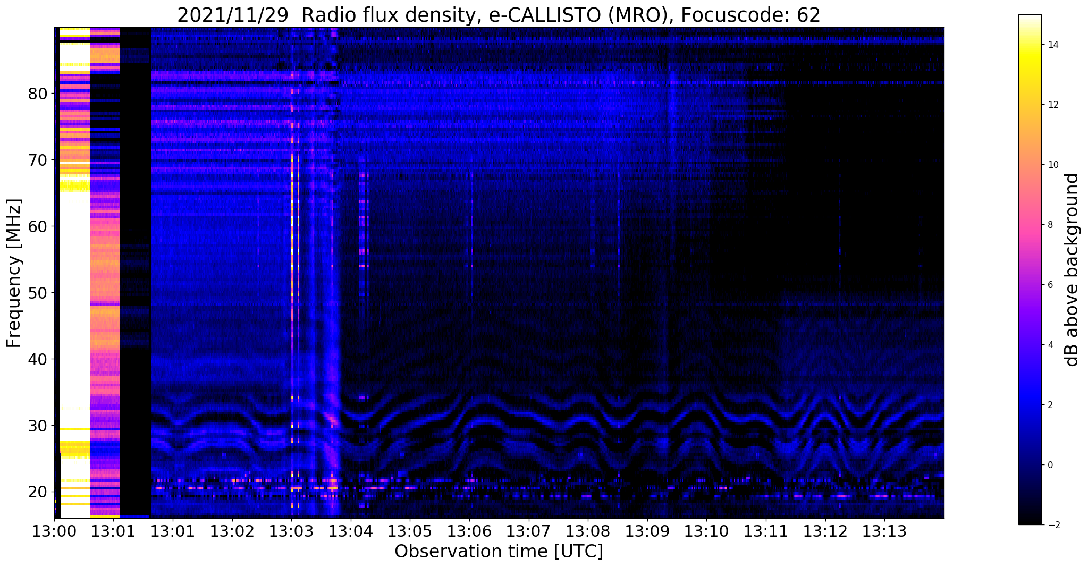Click the 40 tick label on the frequency axis
The height and width of the screenshot is (567, 1088).
pyautogui.click(x=38, y=359)
